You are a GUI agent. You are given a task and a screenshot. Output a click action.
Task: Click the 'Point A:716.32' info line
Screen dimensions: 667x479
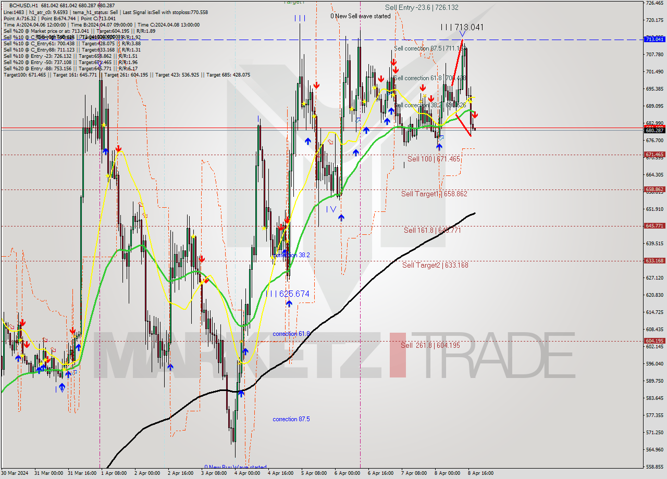(x=60, y=18)
